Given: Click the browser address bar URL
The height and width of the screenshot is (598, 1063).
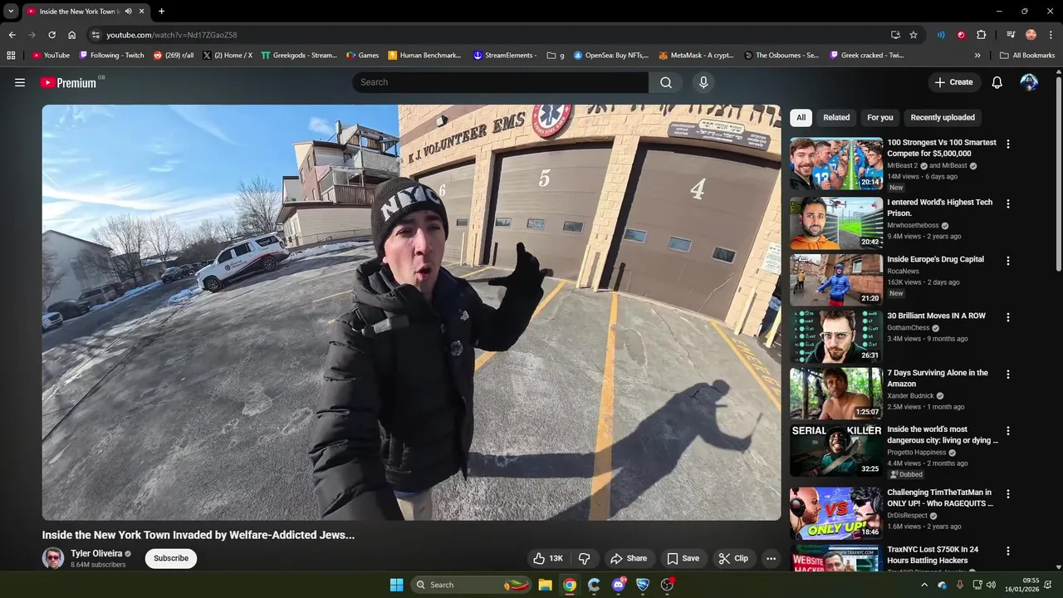Looking at the screenshot, I should click(x=172, y=35).
